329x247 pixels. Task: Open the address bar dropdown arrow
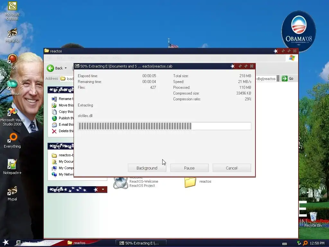pyautogui.click(x=278, y=78)
